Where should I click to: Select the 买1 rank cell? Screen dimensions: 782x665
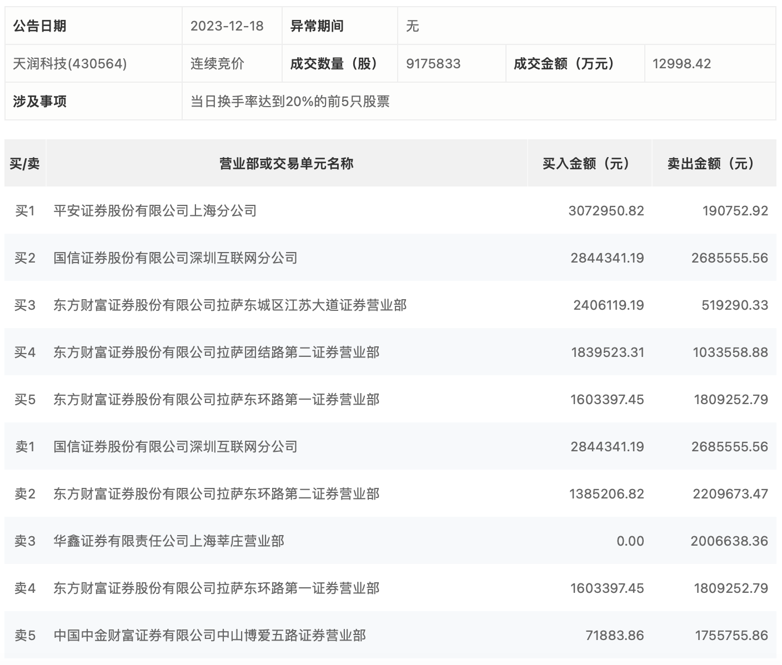[x=25, y=211]
